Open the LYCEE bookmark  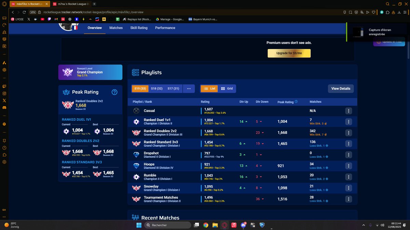click(17, 19)
